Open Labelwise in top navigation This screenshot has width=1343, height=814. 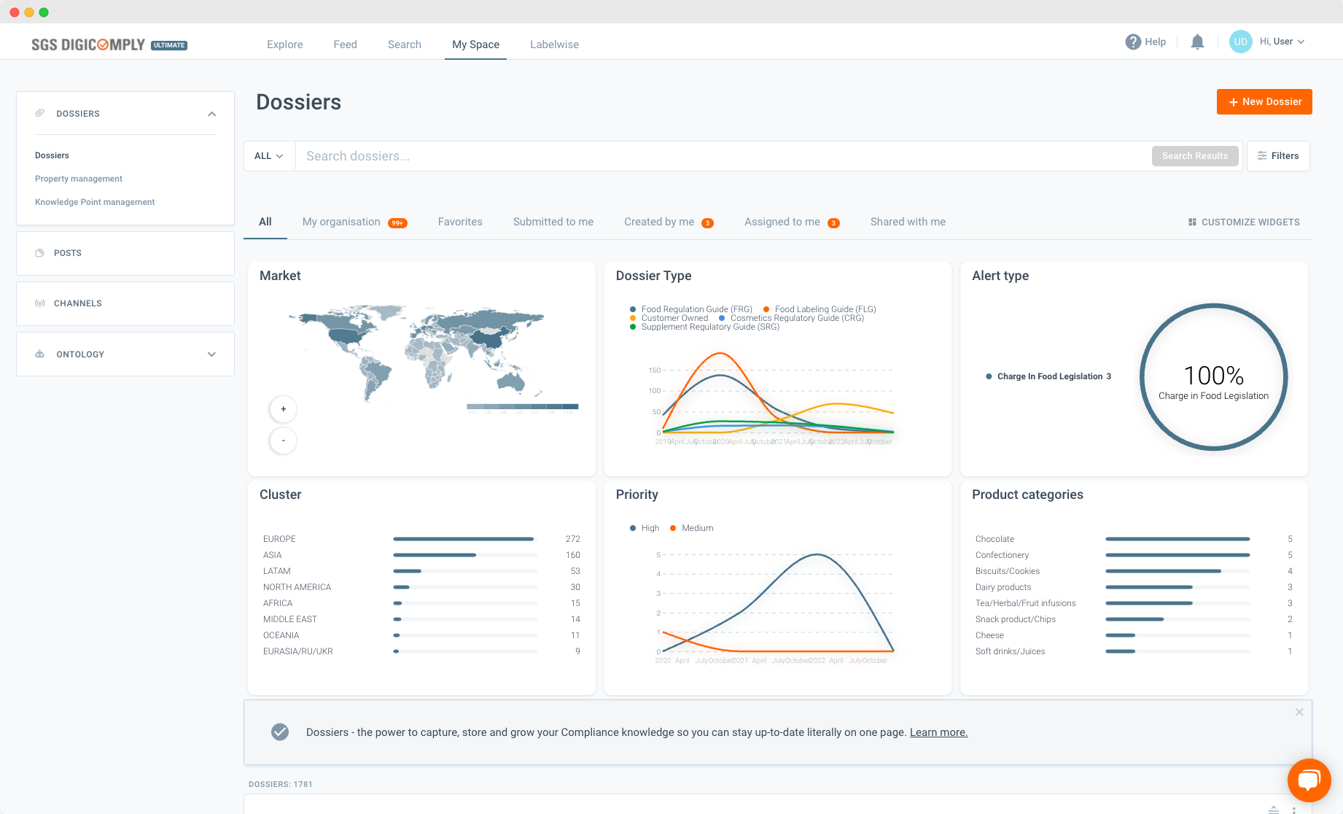555,44
